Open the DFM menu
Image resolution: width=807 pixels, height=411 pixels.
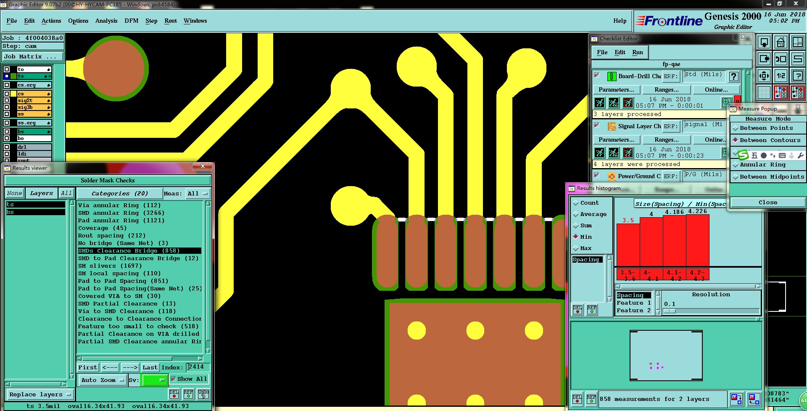point(132,21)
